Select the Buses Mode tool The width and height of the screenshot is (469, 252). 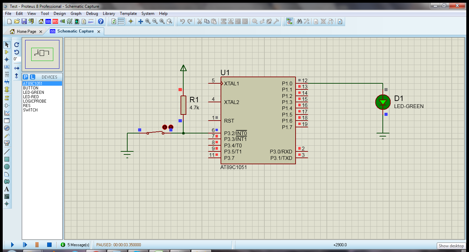click(x=7, y=82)
